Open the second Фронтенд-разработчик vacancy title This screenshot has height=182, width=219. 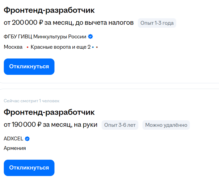point(49,112)
